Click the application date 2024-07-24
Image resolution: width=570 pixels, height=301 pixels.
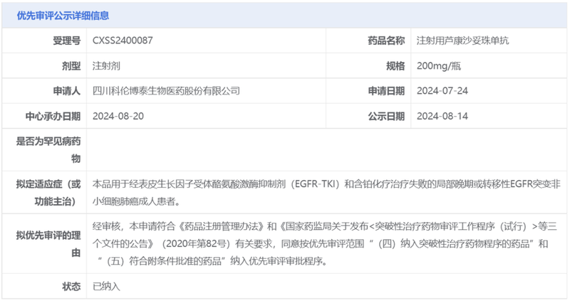(442, 91)
